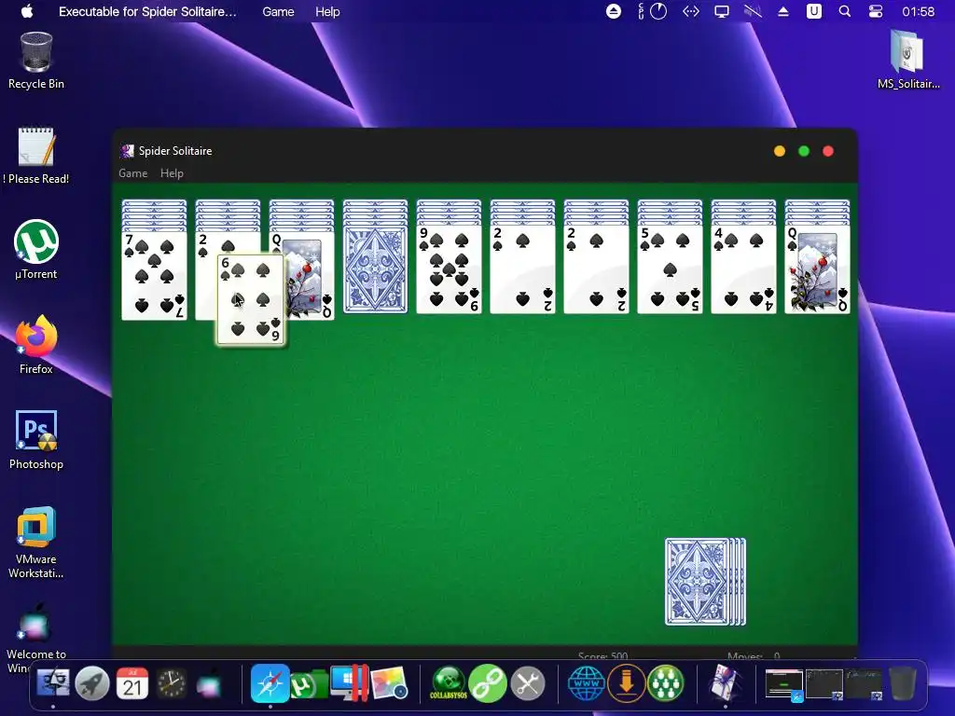
Task: Click the top face-down card between Queen and 9
Action: pyautogui.click(x=375, y=269)
